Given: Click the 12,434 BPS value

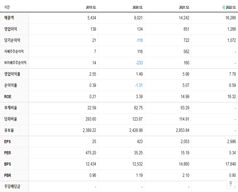Looking at the screenshot, I should 91,164.
